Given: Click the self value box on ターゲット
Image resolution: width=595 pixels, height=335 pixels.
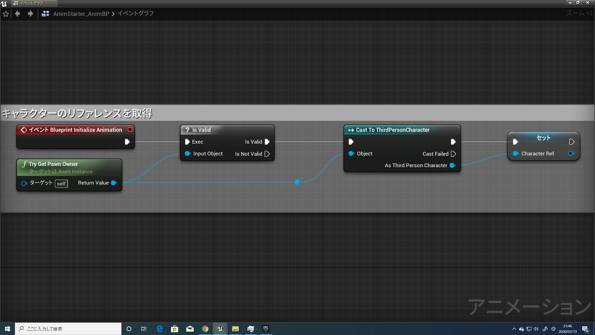Looking at the screenshot, I should point(61,184).
